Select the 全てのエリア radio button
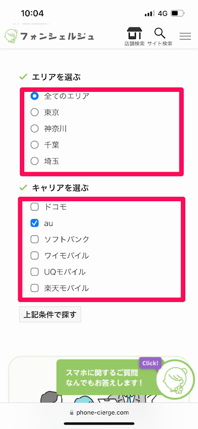This screenshot has height=429, width=198. coord(35,96)
